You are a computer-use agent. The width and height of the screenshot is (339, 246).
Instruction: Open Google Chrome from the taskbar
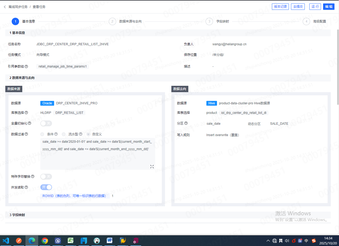[45, 240]
